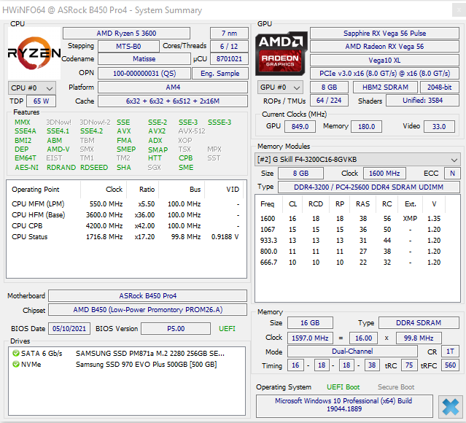Expand the G Skill F4-3200C16-8GVKB memory module dropdown
Screen dimensions: 466x423
[x=357, y=159]
